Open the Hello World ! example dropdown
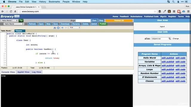The image size is (191, 107). [9, 21]
